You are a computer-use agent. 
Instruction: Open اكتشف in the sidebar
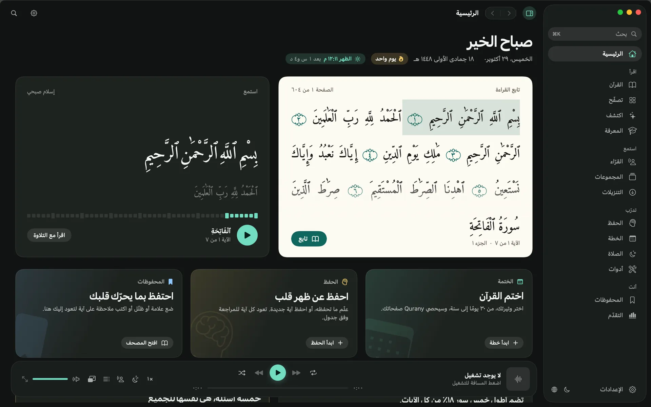594,115
